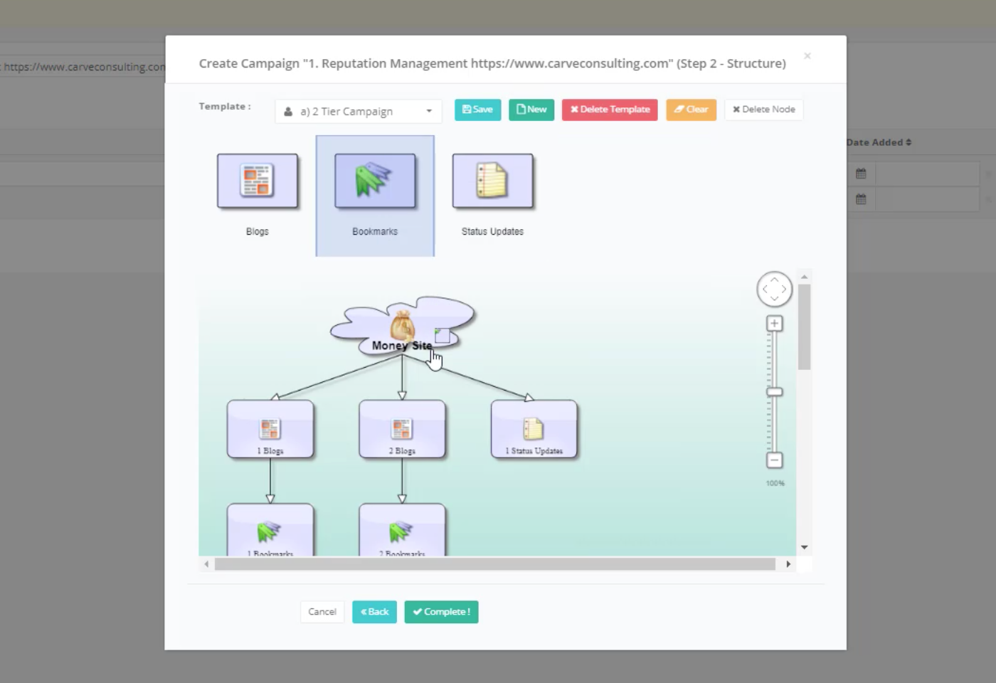
Task: Click the first calendar icon in background table
Action: pyautogui.click(x=861, y=174)
